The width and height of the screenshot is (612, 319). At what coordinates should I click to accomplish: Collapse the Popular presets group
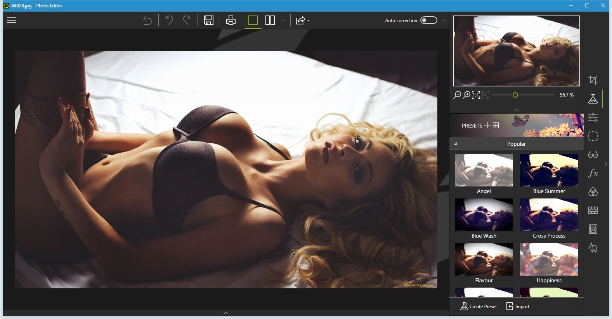point(456,144)
